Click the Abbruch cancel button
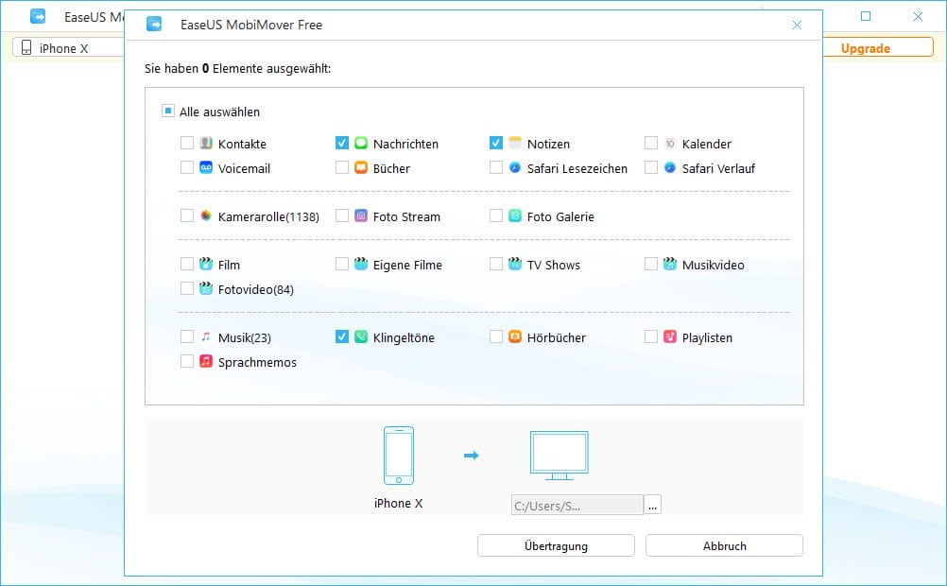 click(x=724, y=546)
